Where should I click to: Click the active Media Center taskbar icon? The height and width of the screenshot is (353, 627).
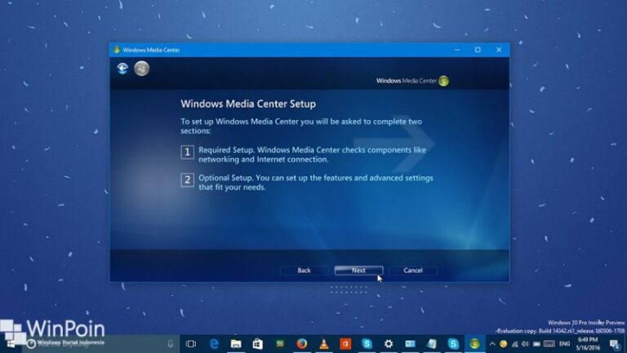[x=474, y=344]
